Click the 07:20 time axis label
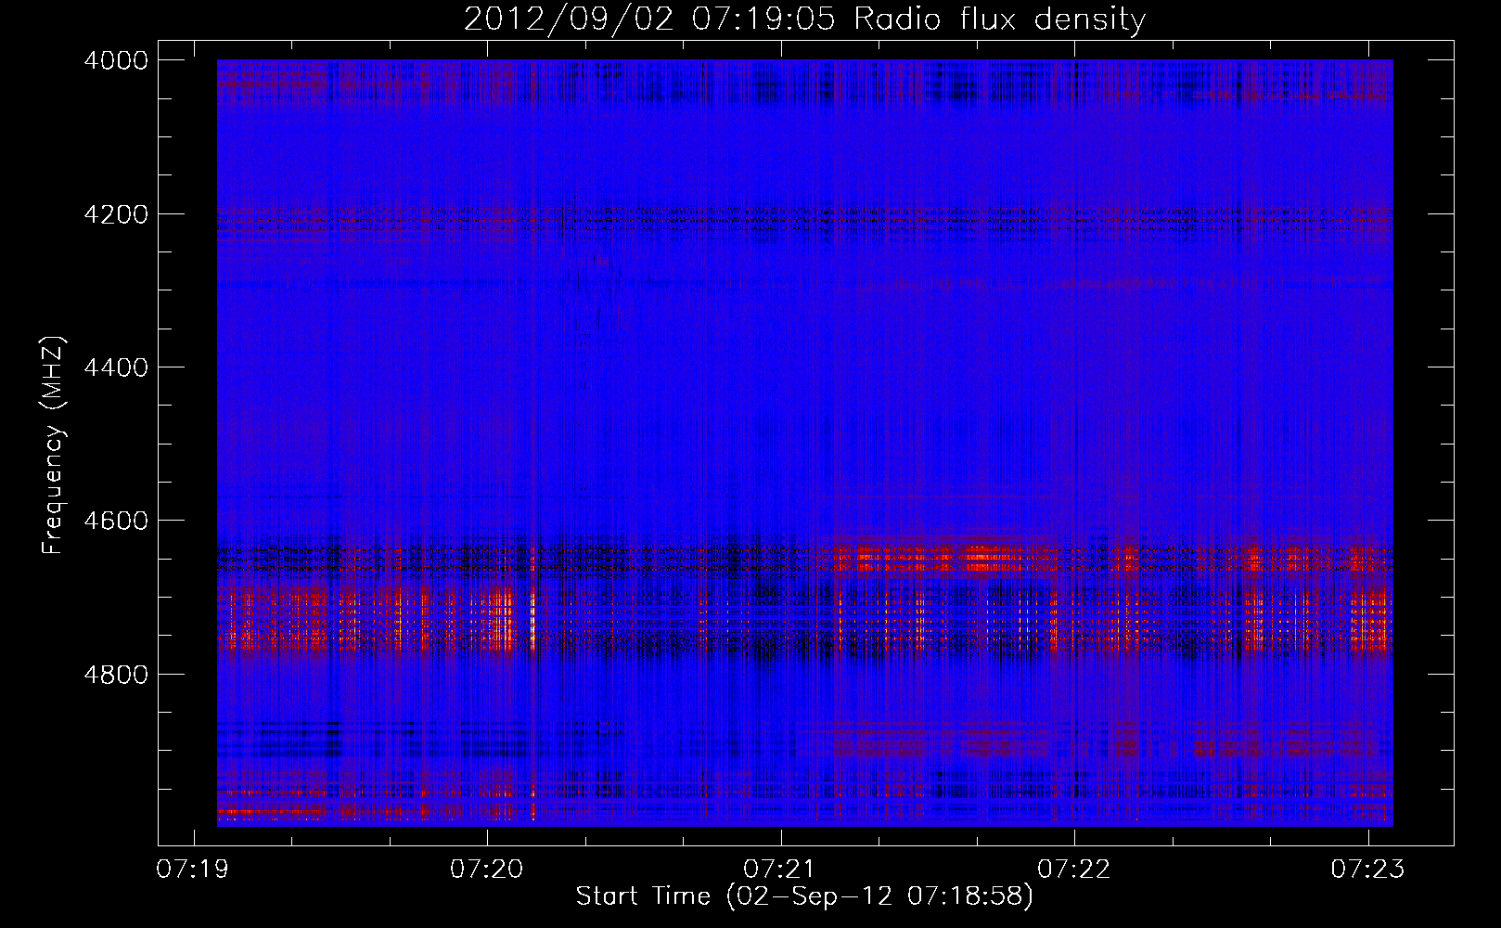 pyautogui.click(x=487, y=870)
